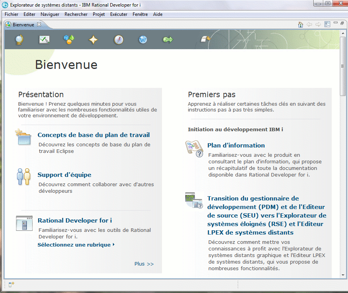The width and height of the screenshot is (348, 293).
Task: Click text Découvrez comment collaborer avec d'autres
Action: pos(96,188)
